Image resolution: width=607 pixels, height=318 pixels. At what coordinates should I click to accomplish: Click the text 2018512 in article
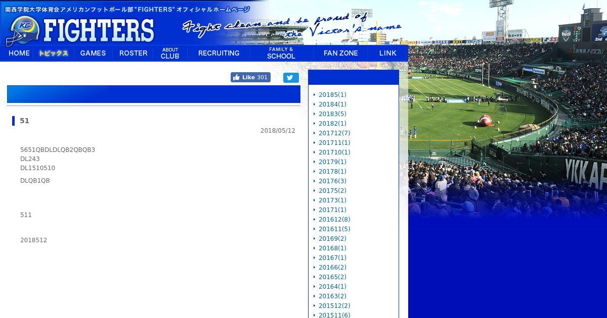(33, 240)
